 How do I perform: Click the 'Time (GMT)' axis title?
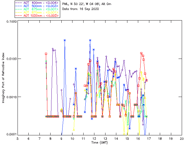(x=99, y=142)
